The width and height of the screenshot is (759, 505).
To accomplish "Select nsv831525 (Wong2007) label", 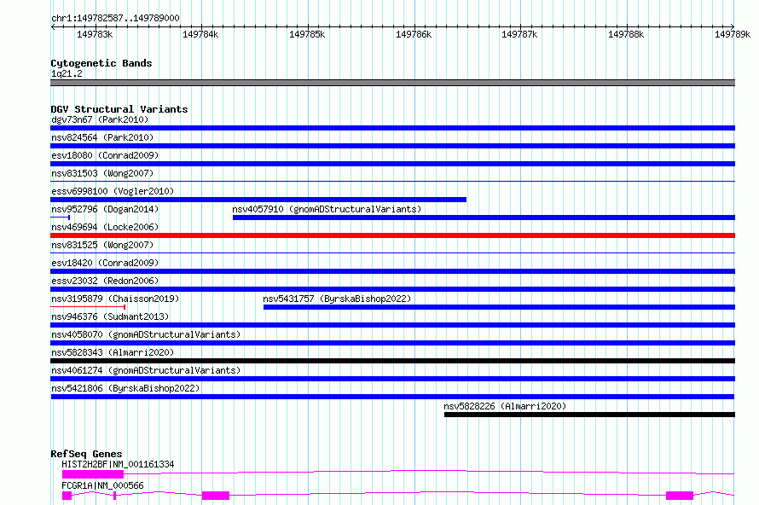I will pyautogui.click(x=102, y=245).
